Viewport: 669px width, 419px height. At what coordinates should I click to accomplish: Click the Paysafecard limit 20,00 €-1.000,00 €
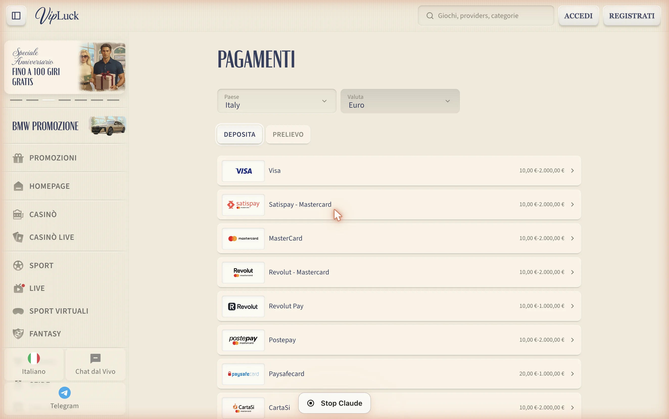pos(542,374)
